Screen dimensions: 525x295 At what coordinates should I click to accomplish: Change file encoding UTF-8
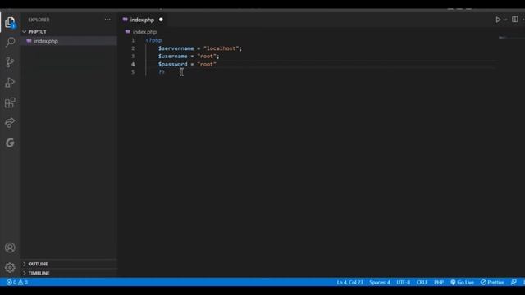(x=403, y=282)
